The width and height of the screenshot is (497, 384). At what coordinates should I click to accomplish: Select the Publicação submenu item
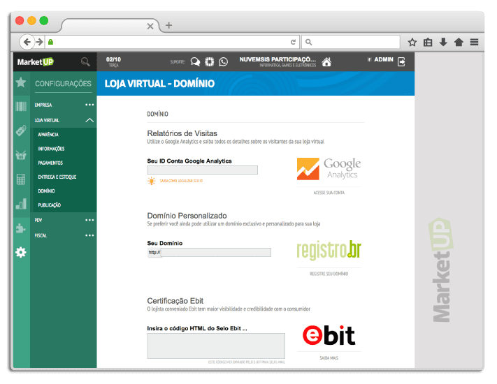[49, 205]
